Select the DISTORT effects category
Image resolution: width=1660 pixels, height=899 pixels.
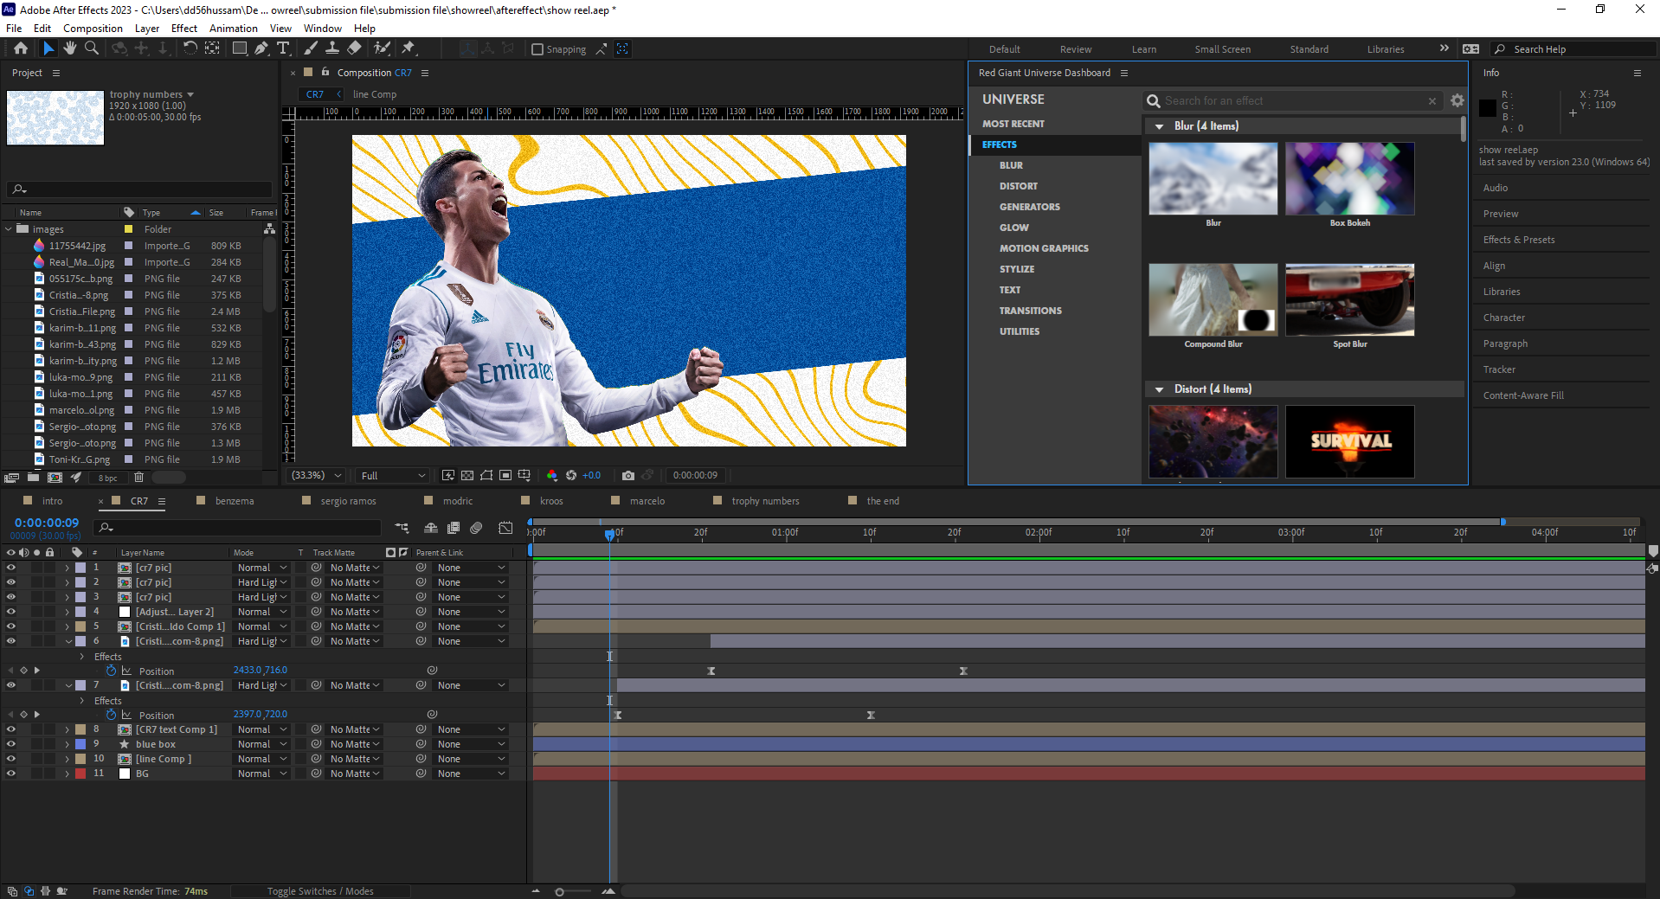(x=1018, y=186)
